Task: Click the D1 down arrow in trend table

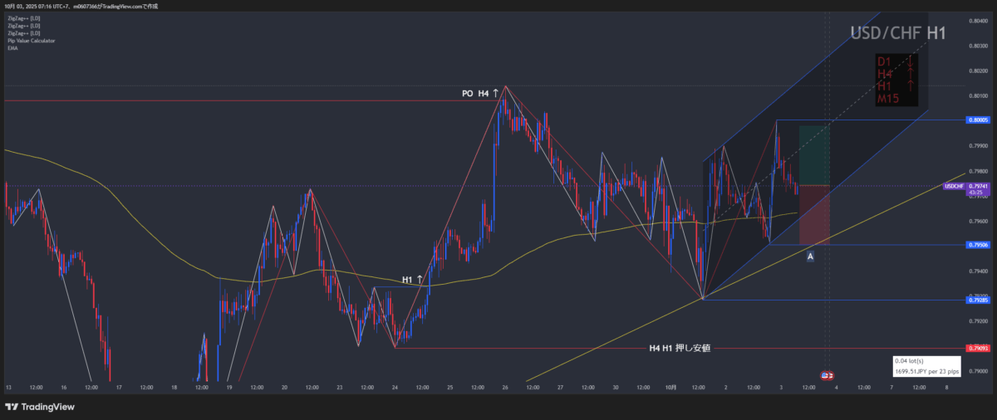Action: [x=911, y=61]
